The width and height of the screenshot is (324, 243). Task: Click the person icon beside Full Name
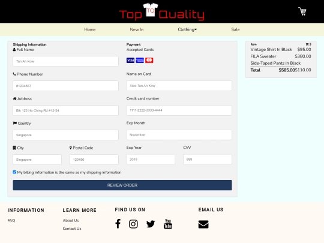[x=14, y=50]
